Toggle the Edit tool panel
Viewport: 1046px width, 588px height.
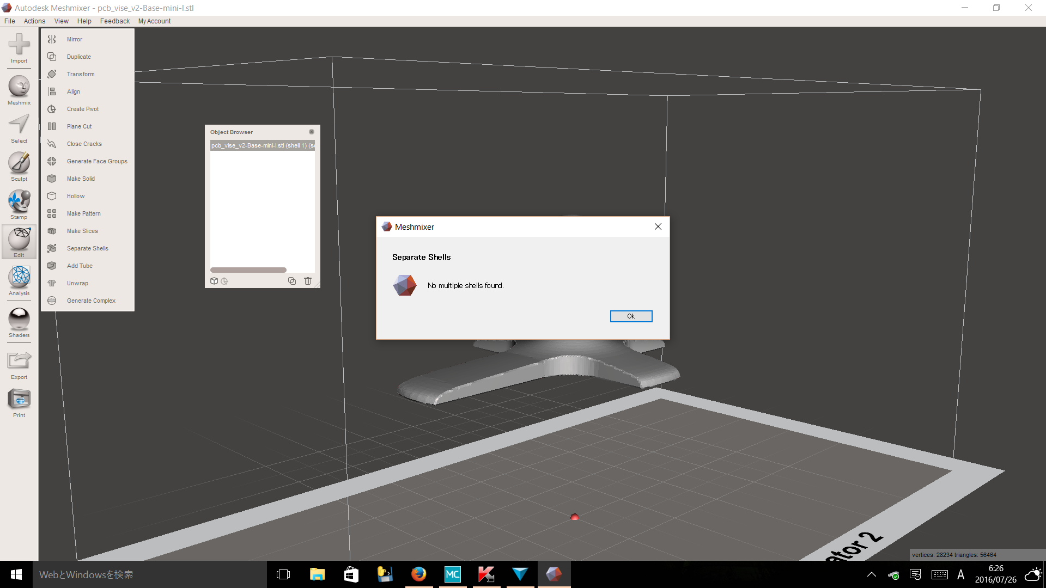(x=19, y=242)
